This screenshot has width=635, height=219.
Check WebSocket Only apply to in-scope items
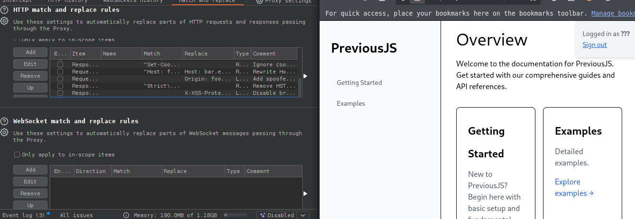17,155
